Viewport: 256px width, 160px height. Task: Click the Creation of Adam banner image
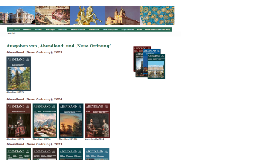(x=52, y=15)
